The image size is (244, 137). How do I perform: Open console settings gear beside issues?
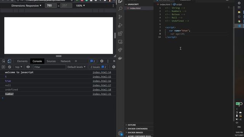click(114, 67)
